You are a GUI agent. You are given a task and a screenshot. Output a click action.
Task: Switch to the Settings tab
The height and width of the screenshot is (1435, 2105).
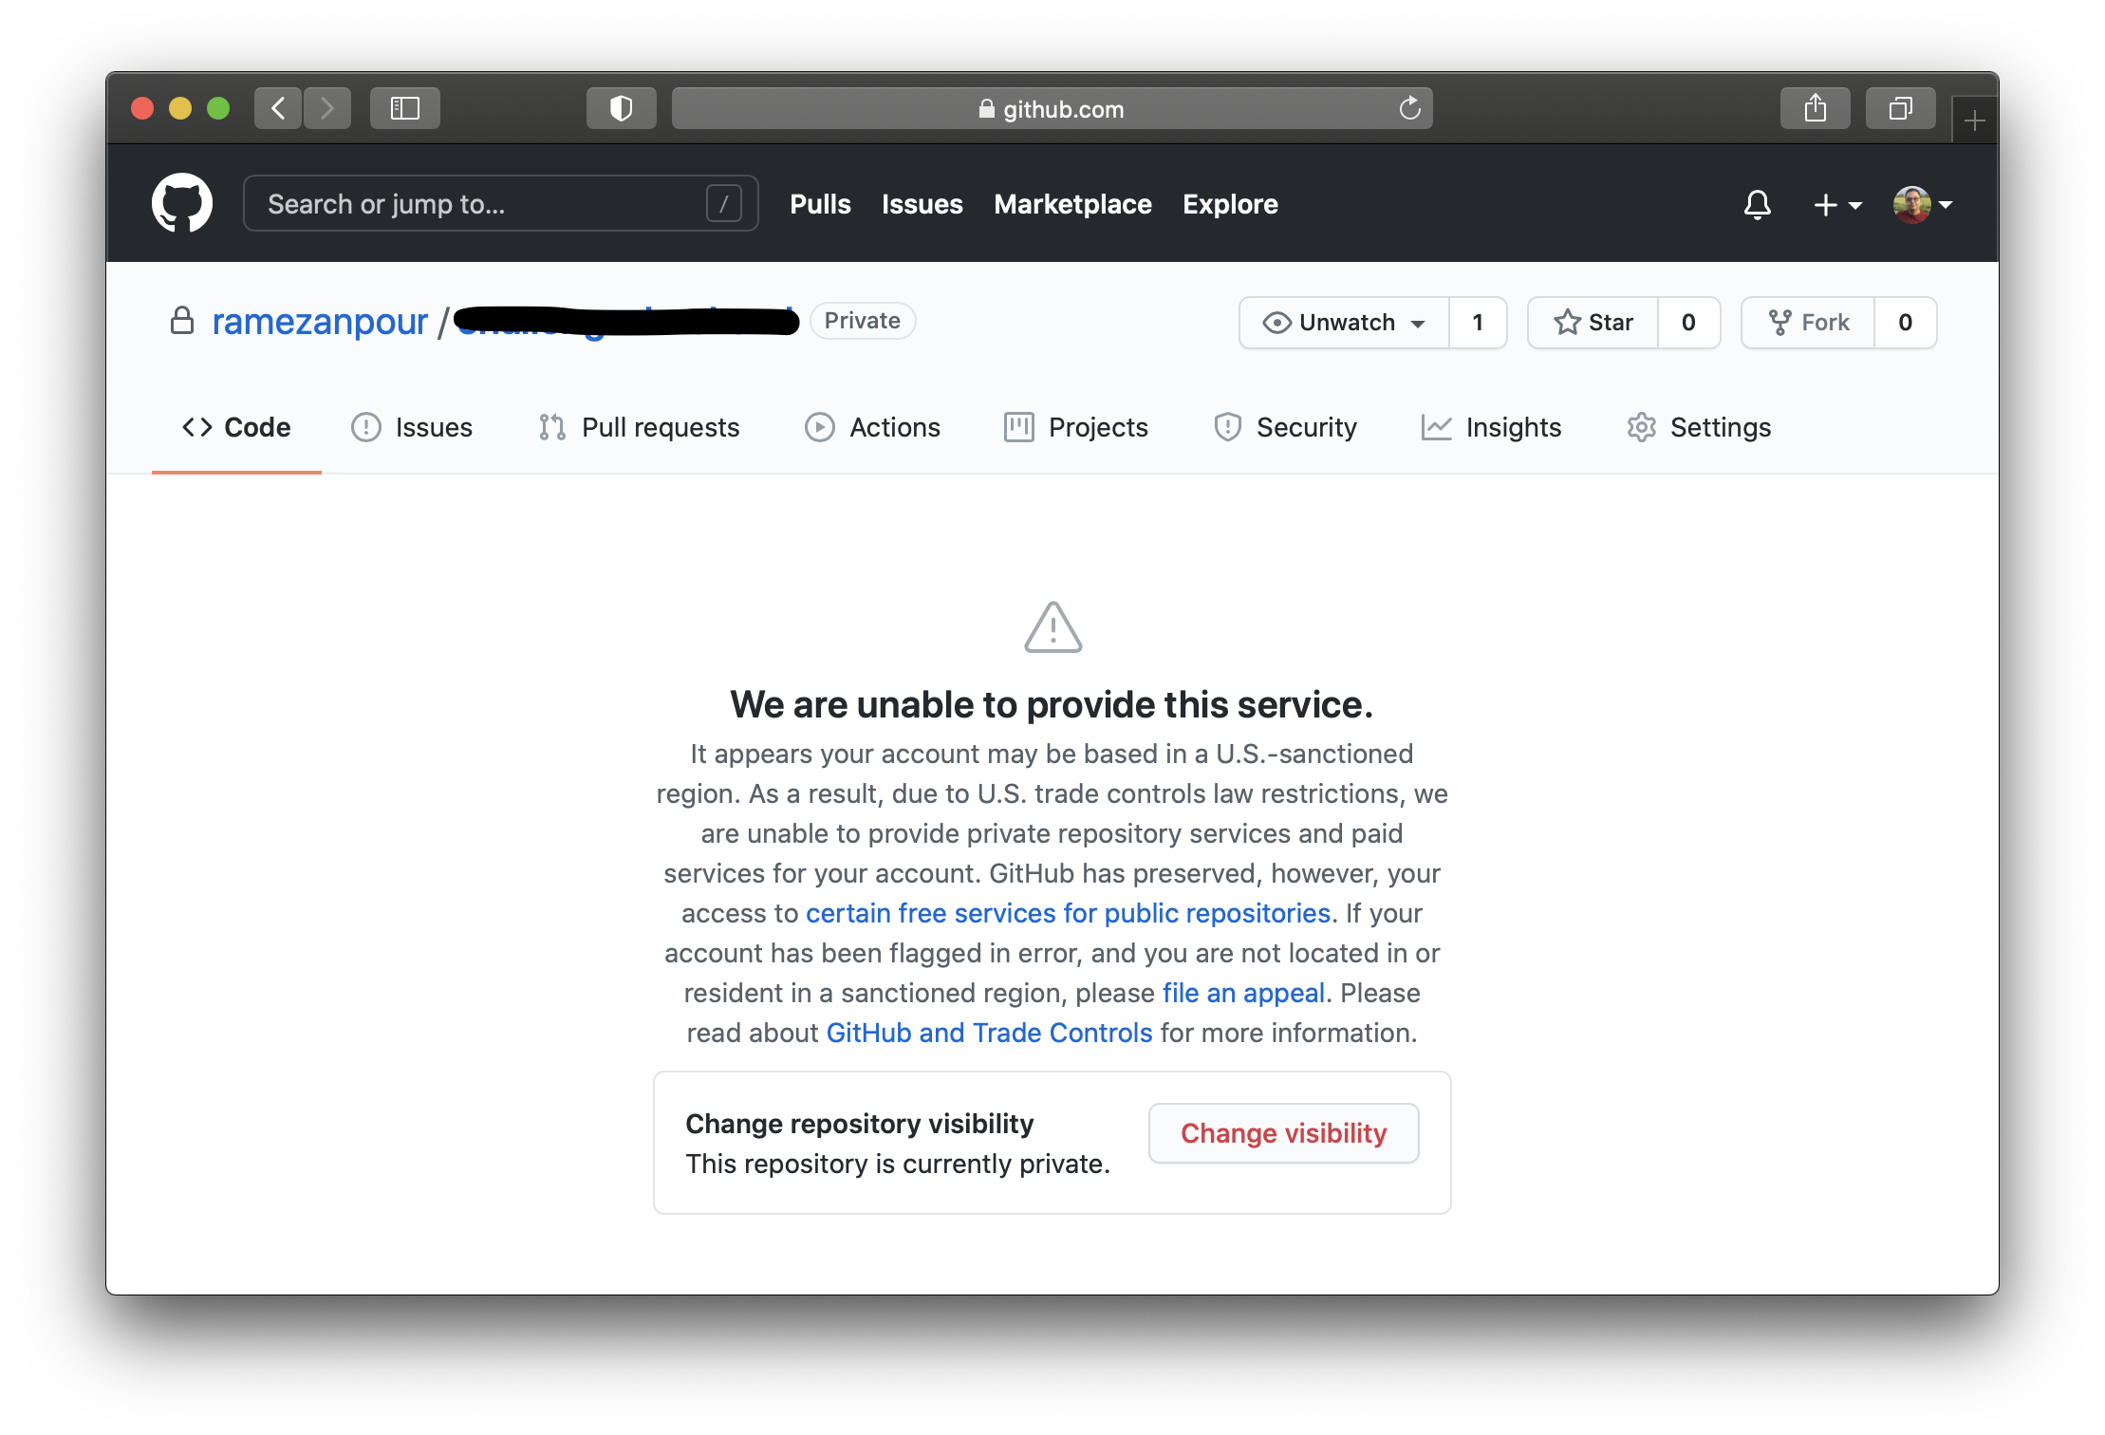point(1699,427)
